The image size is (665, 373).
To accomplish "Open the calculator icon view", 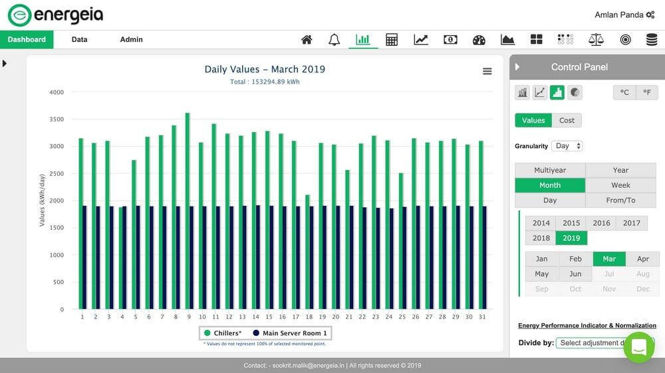I will pos(392,40).
